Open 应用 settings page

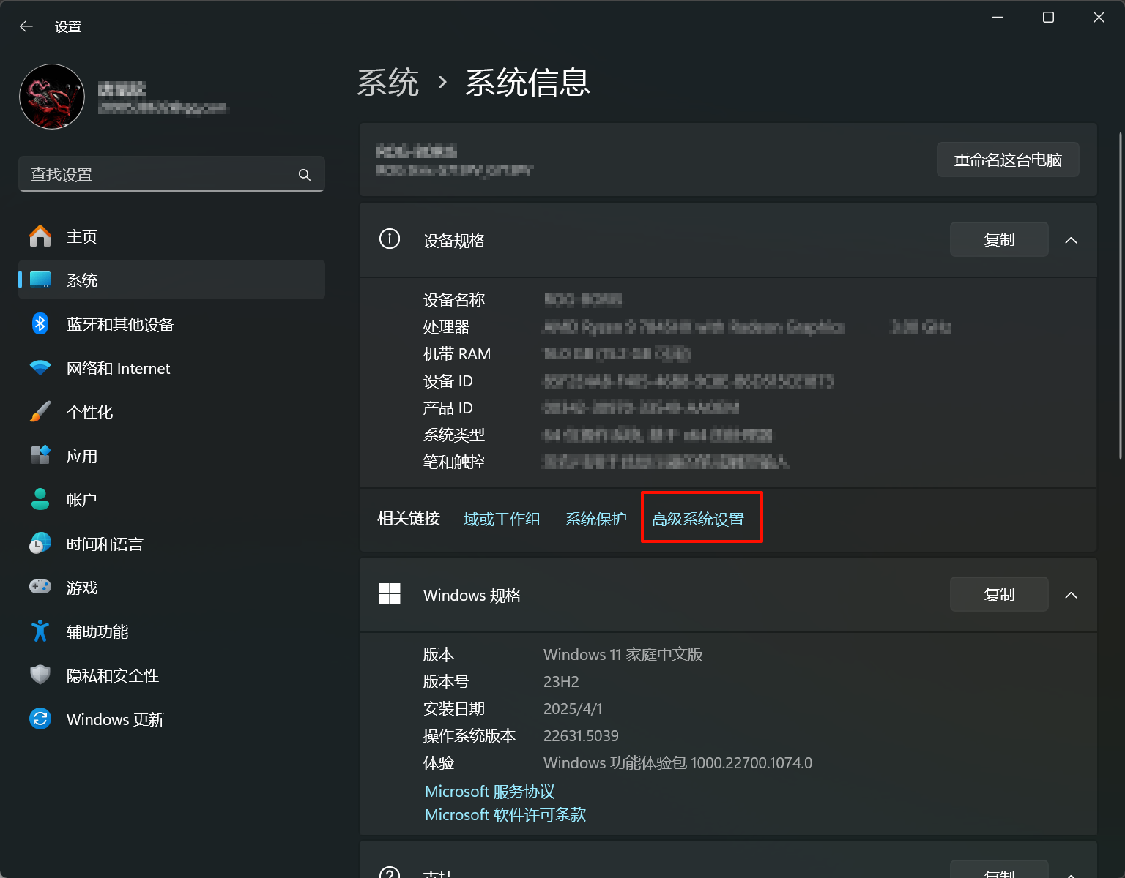[x=171, y=456]
